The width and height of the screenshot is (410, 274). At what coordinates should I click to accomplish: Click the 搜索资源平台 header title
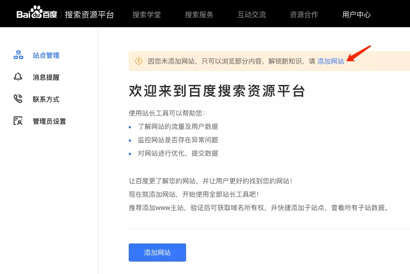point(89,15)
